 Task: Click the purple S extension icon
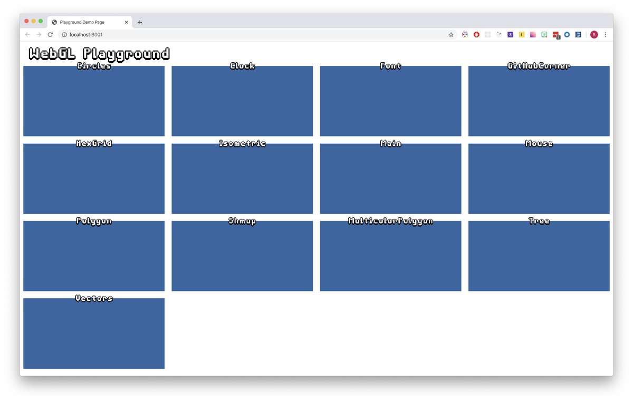pos(510,35)
